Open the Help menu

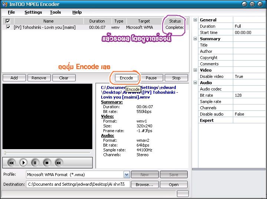(x=77, y=12)
